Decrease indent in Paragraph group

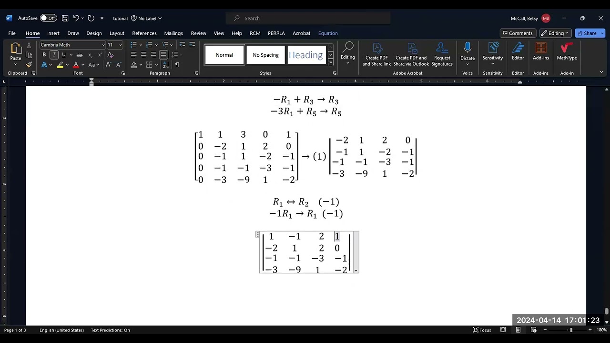tap(182, 45)
